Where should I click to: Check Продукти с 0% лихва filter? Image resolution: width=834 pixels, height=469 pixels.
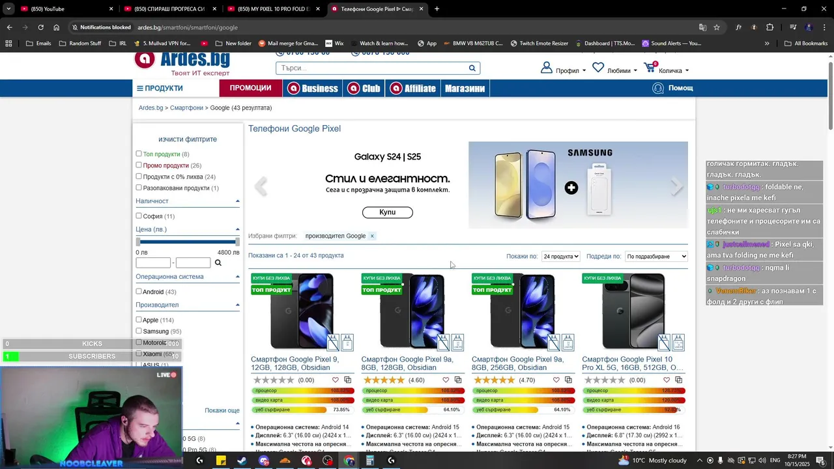coord(139,177)
